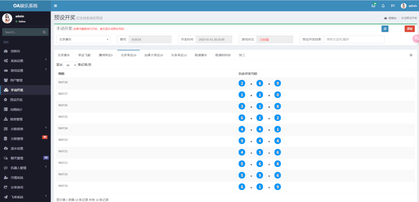
Task: Switch to the 加拿大幸运28 tab
Action: click(154, 55)
